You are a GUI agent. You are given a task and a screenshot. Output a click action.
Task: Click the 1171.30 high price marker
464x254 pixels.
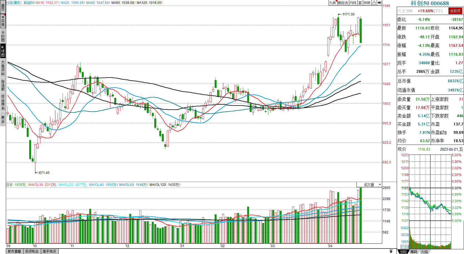[x=348, y=14]
